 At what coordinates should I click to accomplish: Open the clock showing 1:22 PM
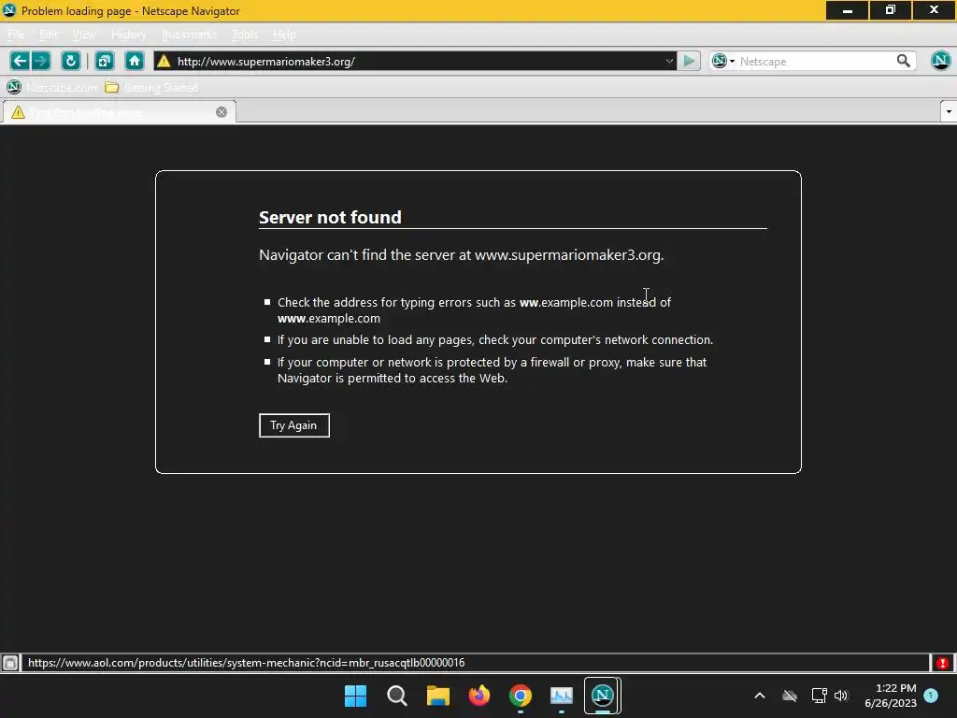tap(891, 696)
